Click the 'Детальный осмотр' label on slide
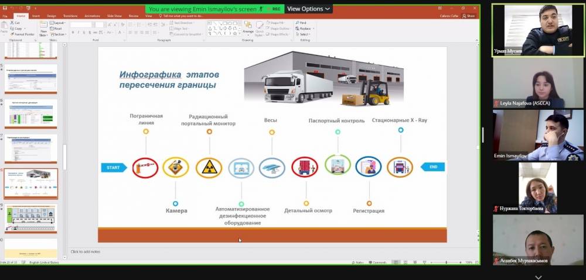 308,210
